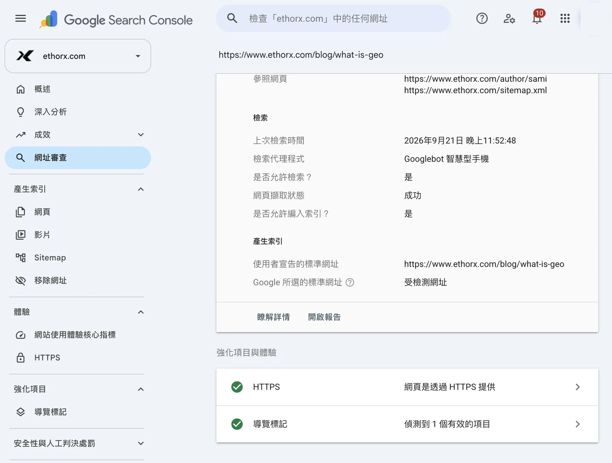
Task: Expand 安全性與人工判決處罰 section
Action: click(141, 444)
